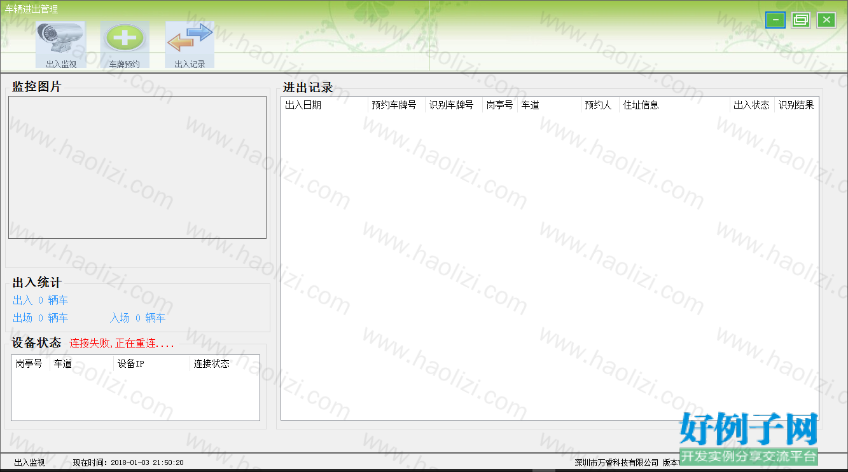The width and height of the screenshot is (848, 472).
Task: Click the 设备IP column header
Action: (151, 364)
